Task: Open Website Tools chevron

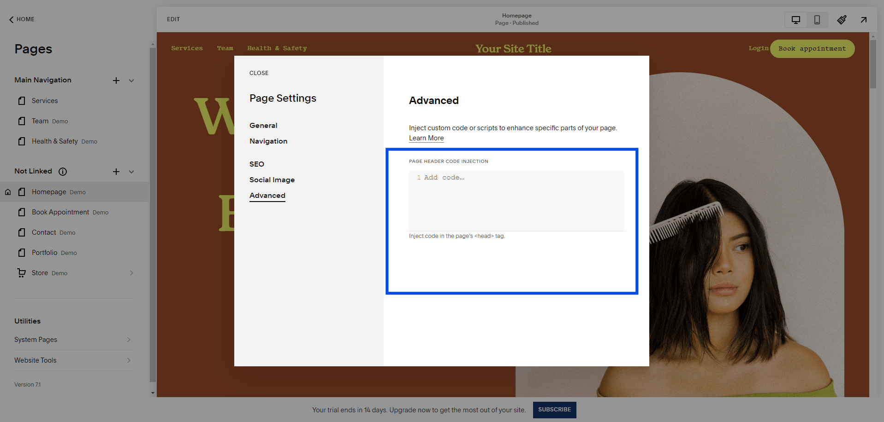Action: 129,360
